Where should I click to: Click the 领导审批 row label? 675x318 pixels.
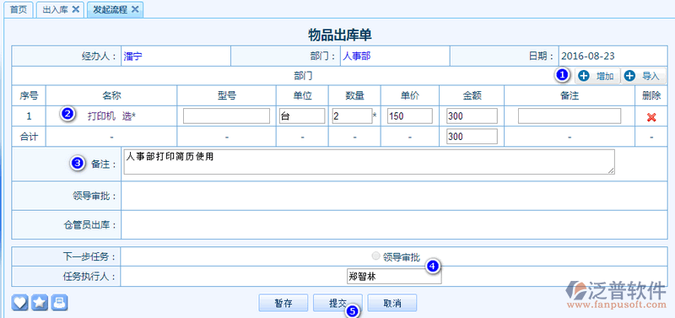pyautogui.click(x=94, y=197)
